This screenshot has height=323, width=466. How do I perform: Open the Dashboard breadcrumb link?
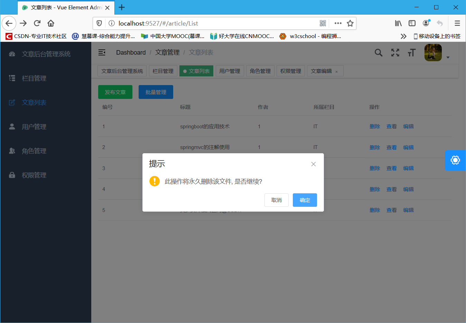(x=131, y=52)
